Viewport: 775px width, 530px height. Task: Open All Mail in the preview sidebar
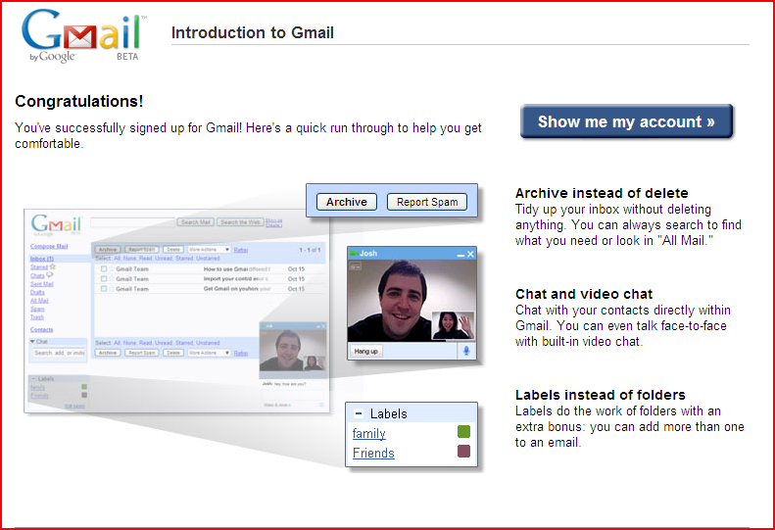39,301
